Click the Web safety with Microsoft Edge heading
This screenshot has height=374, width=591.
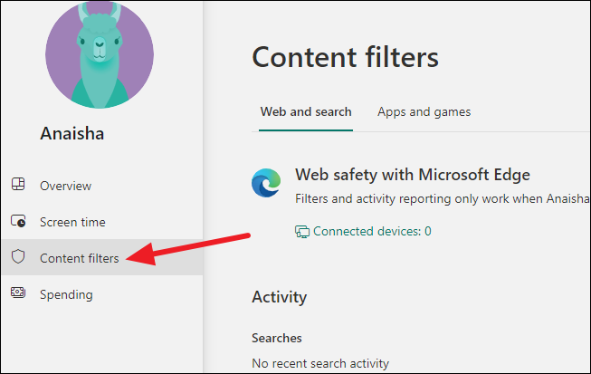413,175
